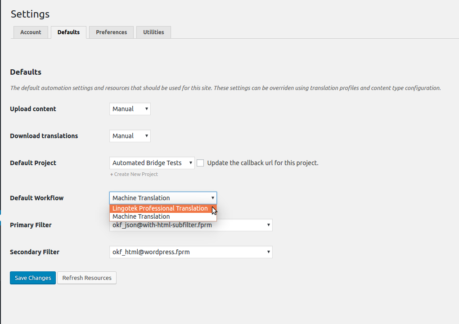Choose Lingotek Professional Translation option
The image size is (459, 324).
point(160,208)
